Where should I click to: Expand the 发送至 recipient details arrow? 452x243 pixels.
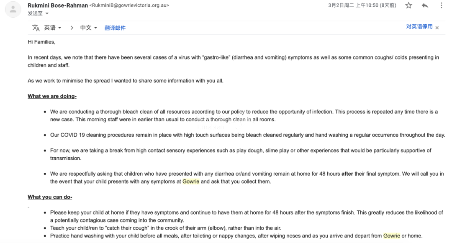tap(47, 13)
